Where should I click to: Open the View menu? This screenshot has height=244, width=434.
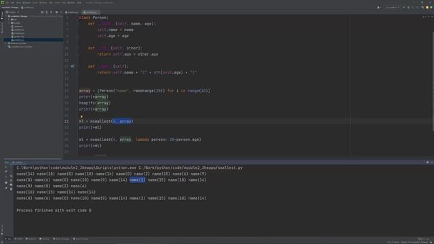[18, 3]
